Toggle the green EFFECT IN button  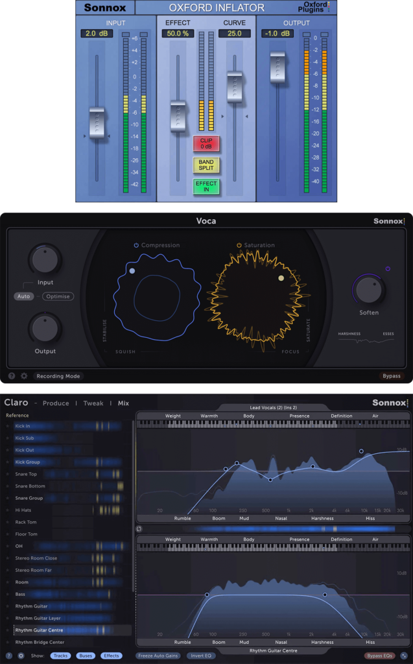tap(206, 186)
